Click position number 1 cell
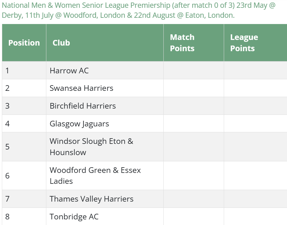 coord(8,71)
